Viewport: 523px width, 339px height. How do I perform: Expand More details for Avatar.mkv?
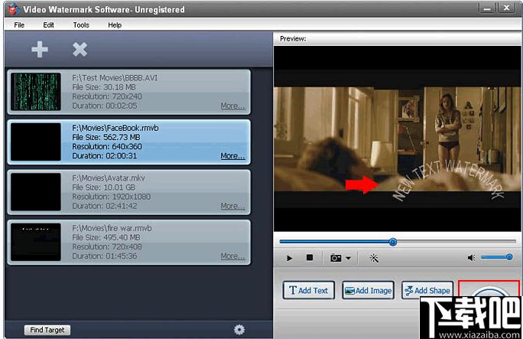(232, 206)
